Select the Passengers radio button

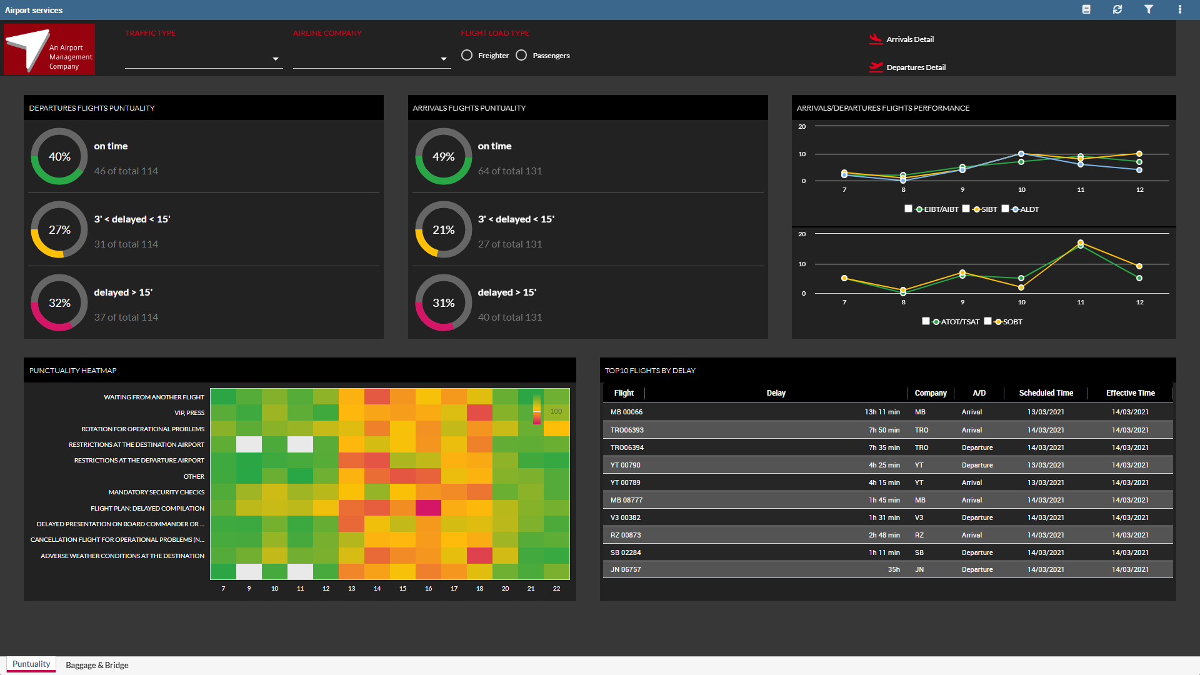(x=521, y=55)
